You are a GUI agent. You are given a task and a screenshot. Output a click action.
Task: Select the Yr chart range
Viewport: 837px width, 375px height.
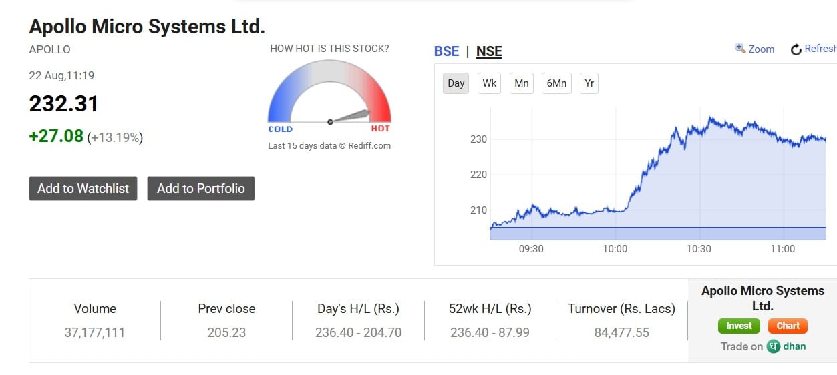click(x=589, y=83)
